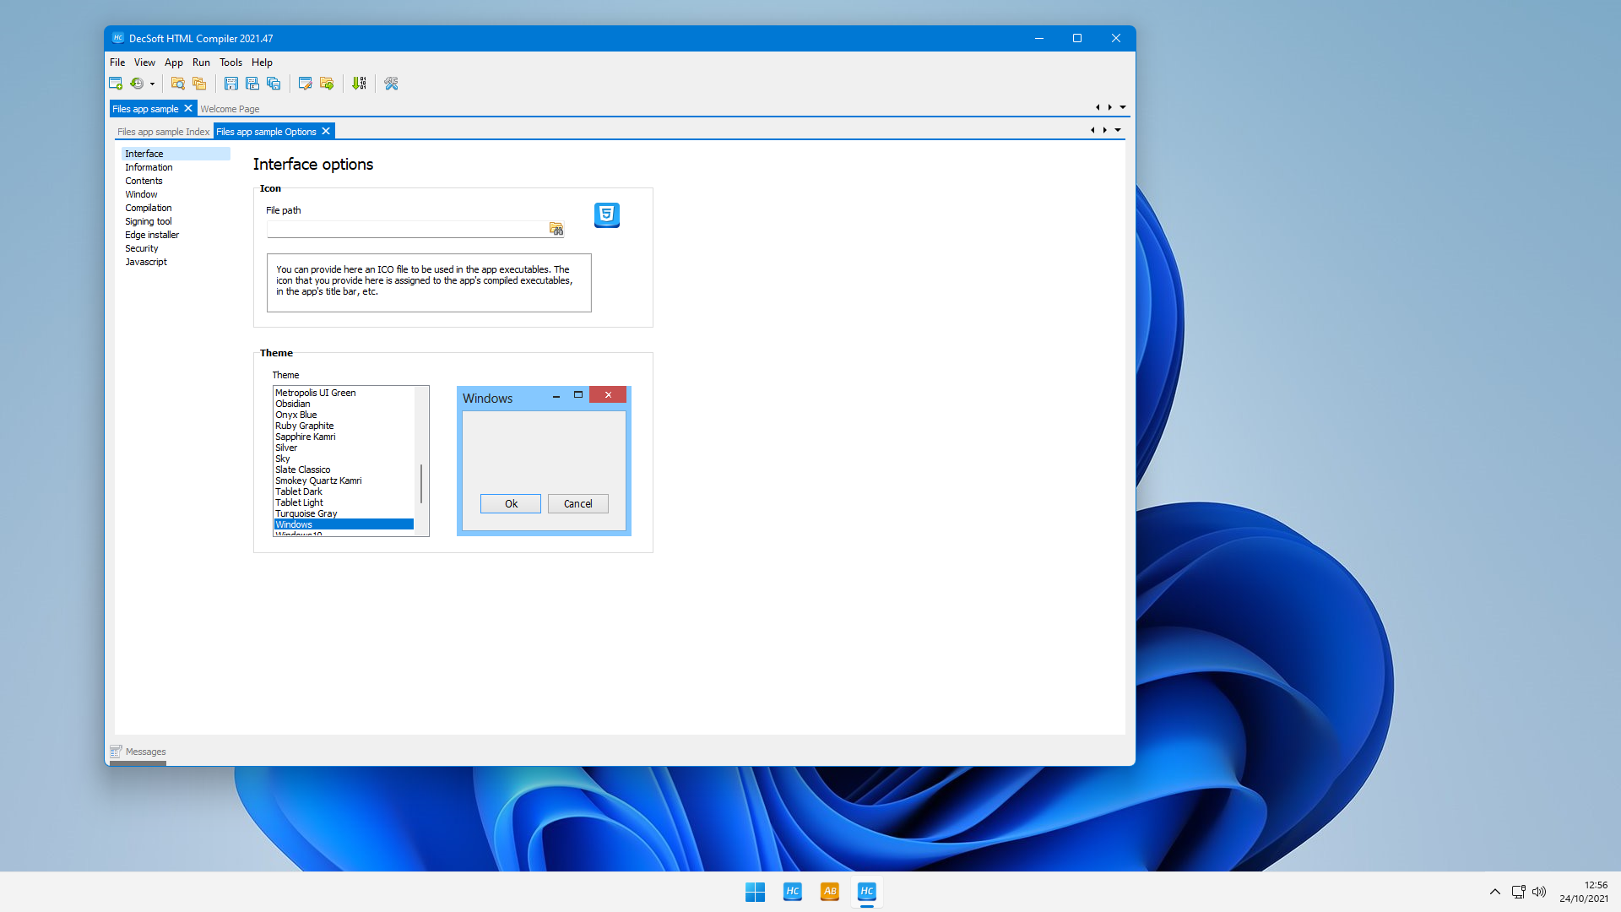Launch App Builder from the taskbar
The height and width of the screenshot is (912, 1621).
point(829,891)
